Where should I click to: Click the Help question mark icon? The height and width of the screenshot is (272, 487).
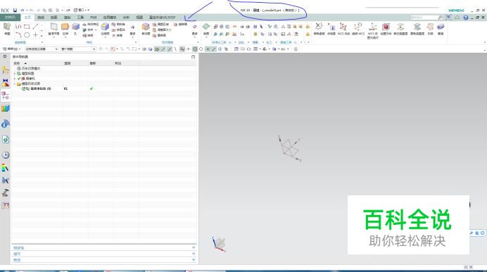tap(466, 18)
